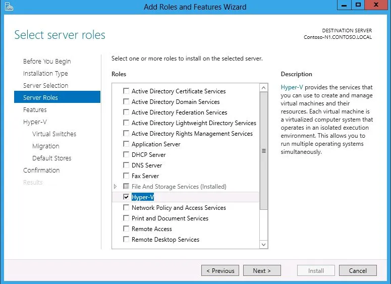Go to Before You Begin step

point(47,62)
